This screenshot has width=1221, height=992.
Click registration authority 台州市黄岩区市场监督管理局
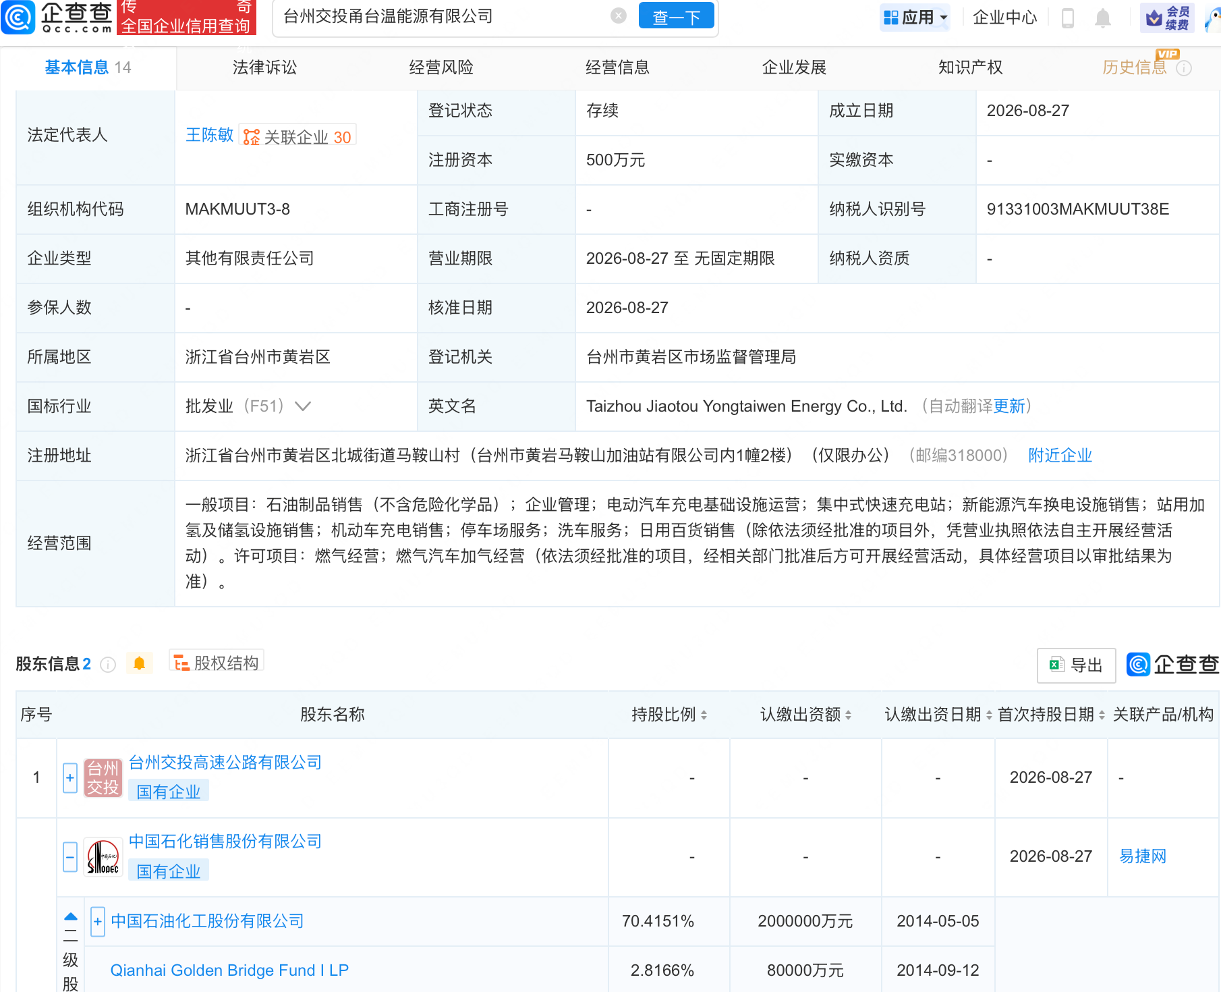coord(691,357)
